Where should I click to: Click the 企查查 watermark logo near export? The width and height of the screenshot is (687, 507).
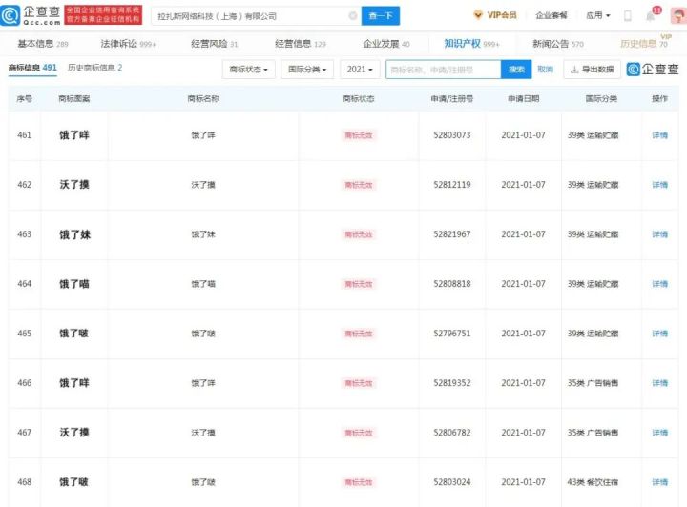(653, 70)
